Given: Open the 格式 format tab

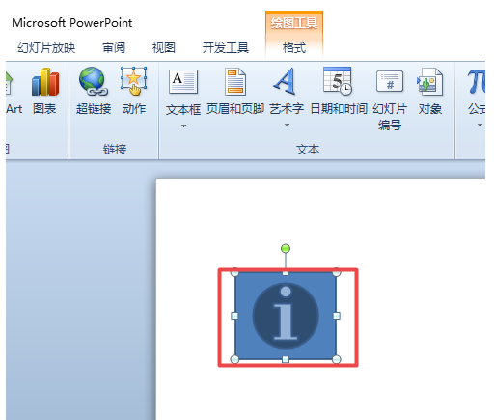Looking at the screenshot, I should pos(294,48).
